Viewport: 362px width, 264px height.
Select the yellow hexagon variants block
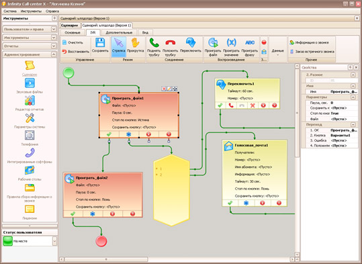(171, 190)
